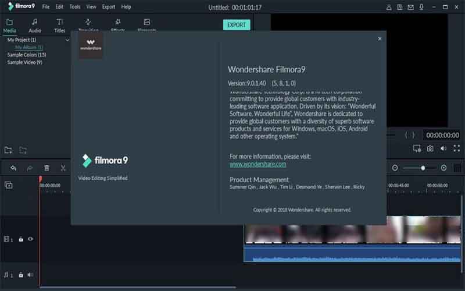Select Sample Video (9) folder
Image resolution: width=465 pixels, height=291 pixels.
(x=24, y=62)
